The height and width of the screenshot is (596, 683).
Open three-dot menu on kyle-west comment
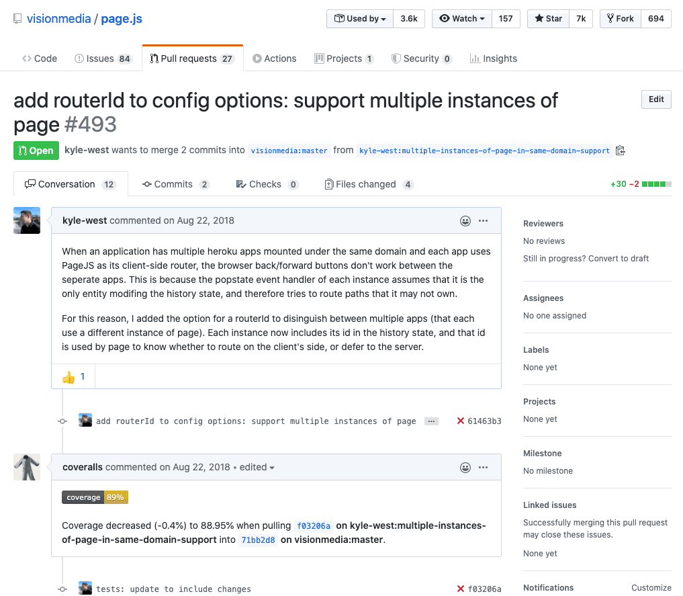click(x=483, y=221)
